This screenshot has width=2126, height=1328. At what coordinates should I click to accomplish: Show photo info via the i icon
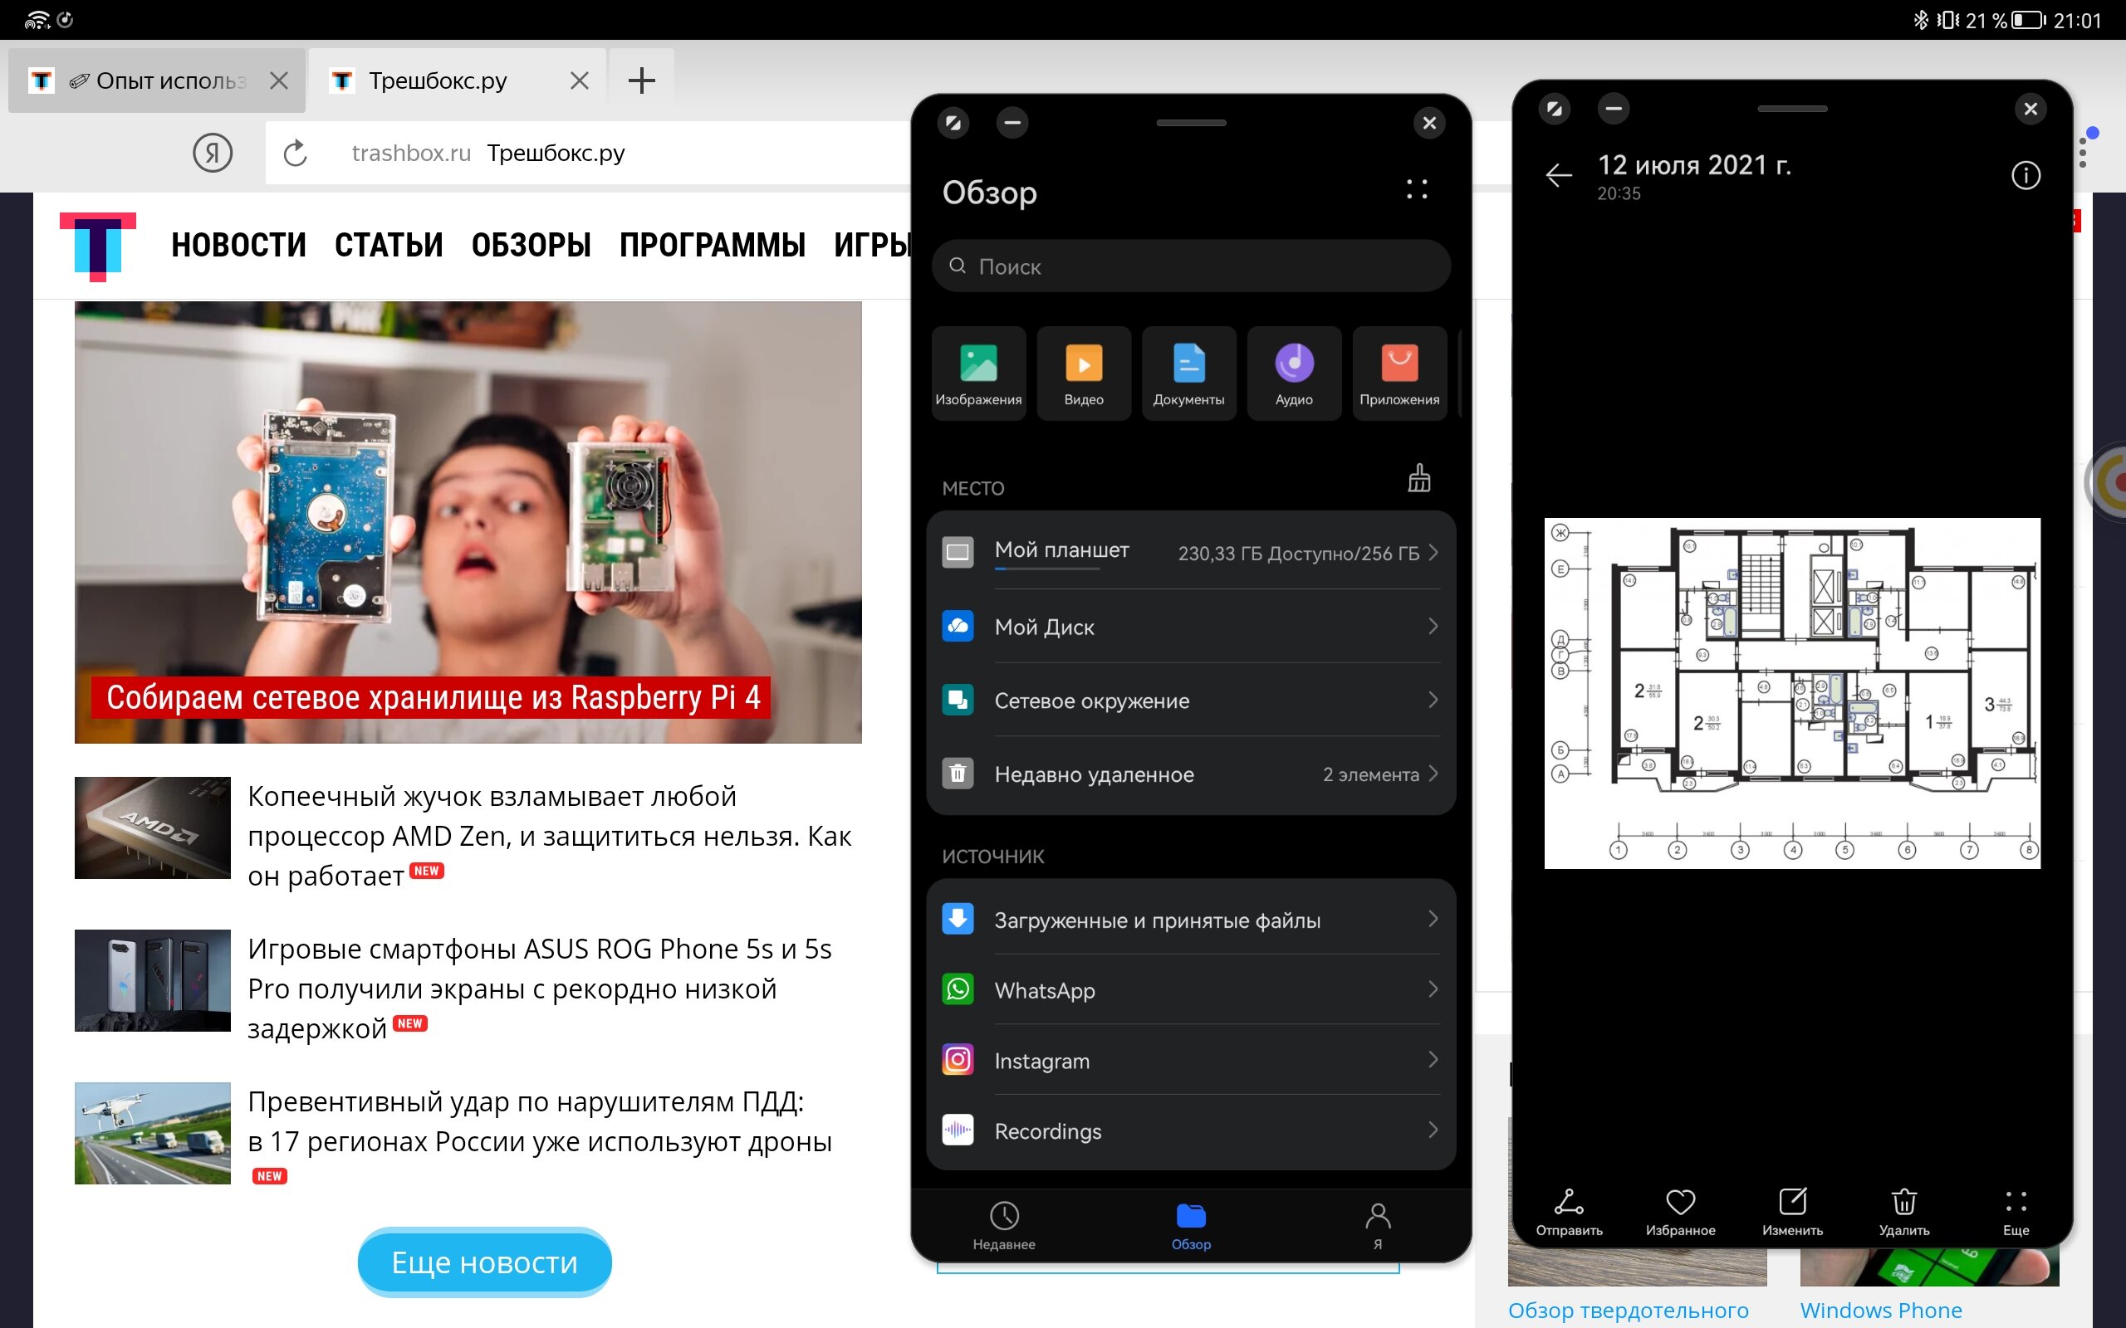pyautogui.click(x=2026, y=176)
